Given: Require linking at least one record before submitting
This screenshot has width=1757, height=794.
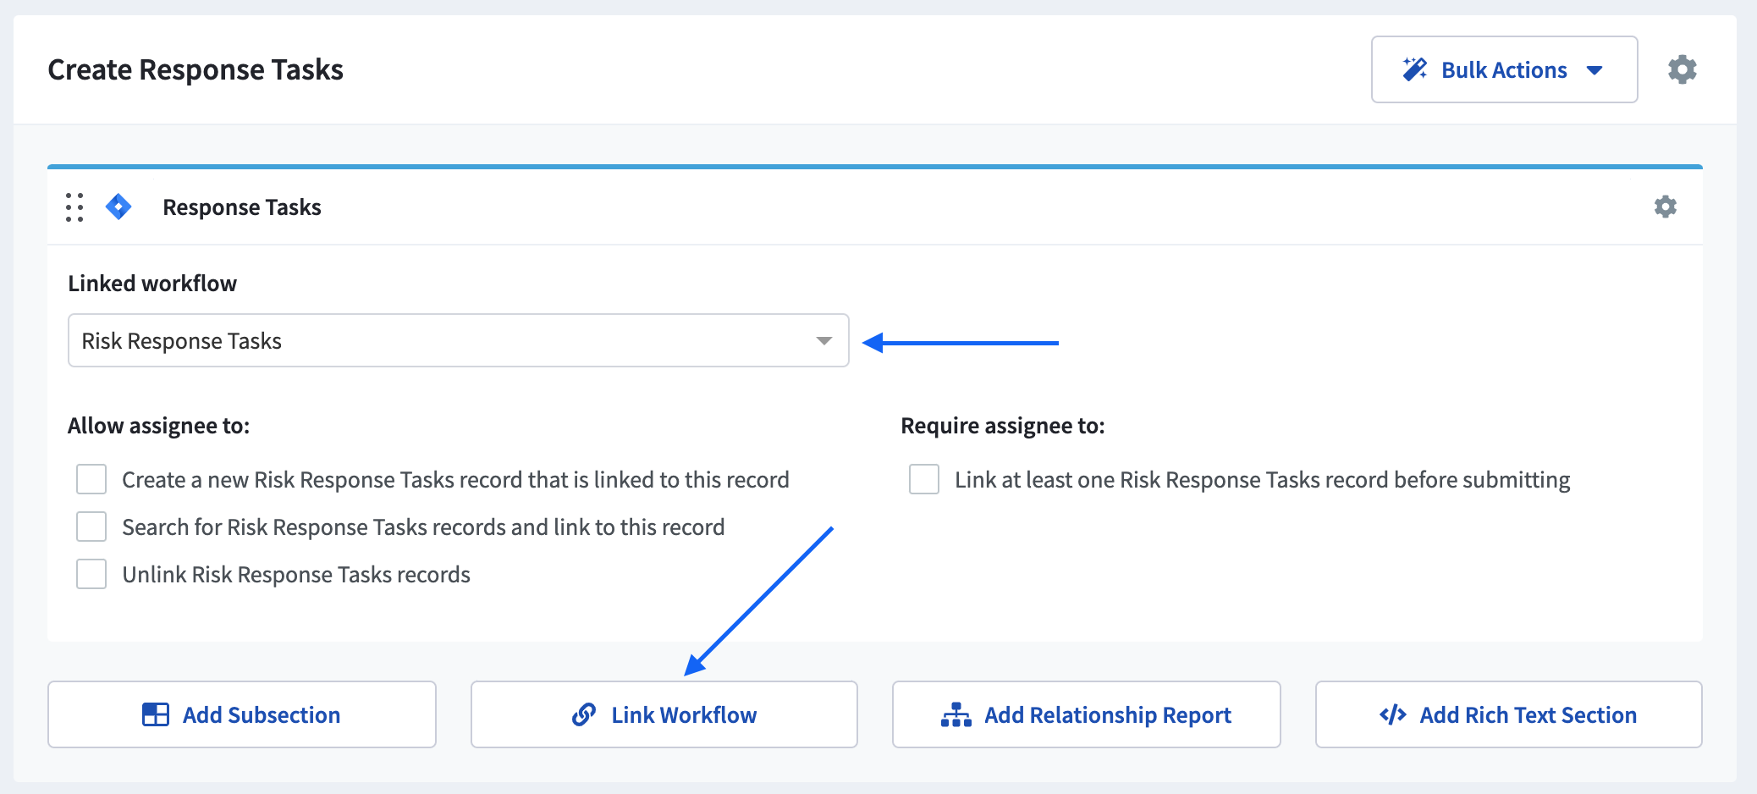Looking at the screenshot, I should (923, 479).
